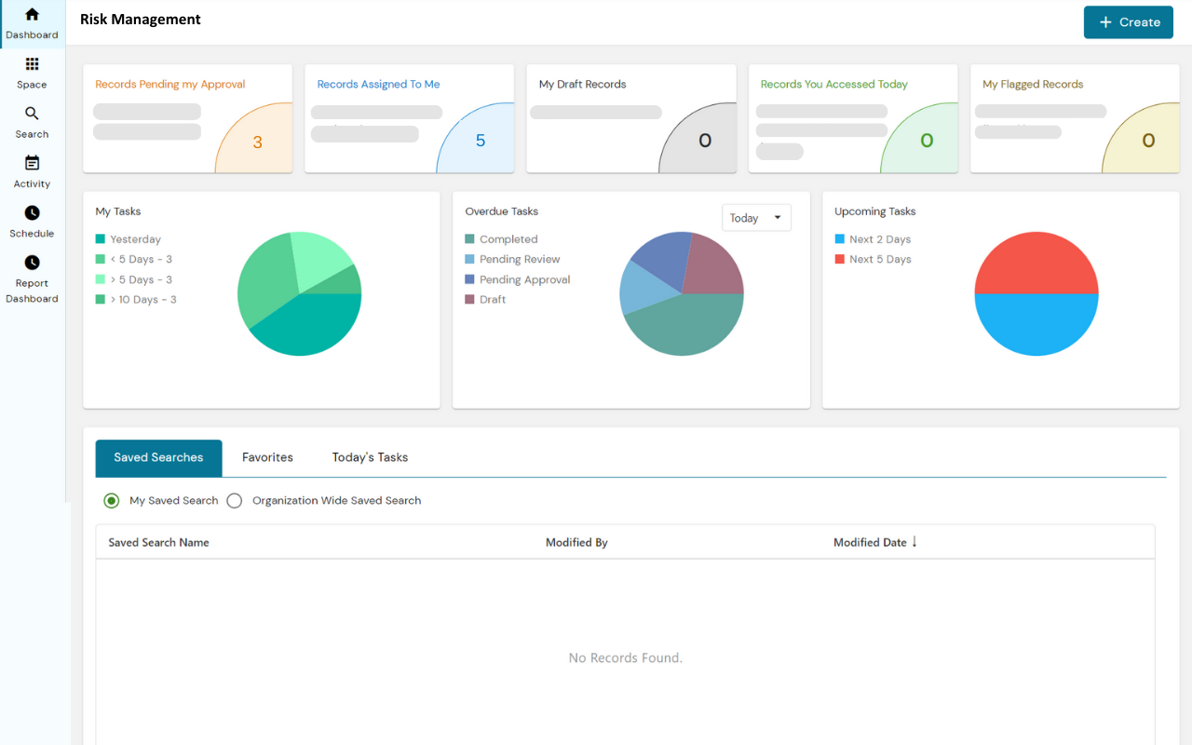Open the Report Dashboard icon
The height and width of the screenshot is (745, 1192).
coord(32,263)
